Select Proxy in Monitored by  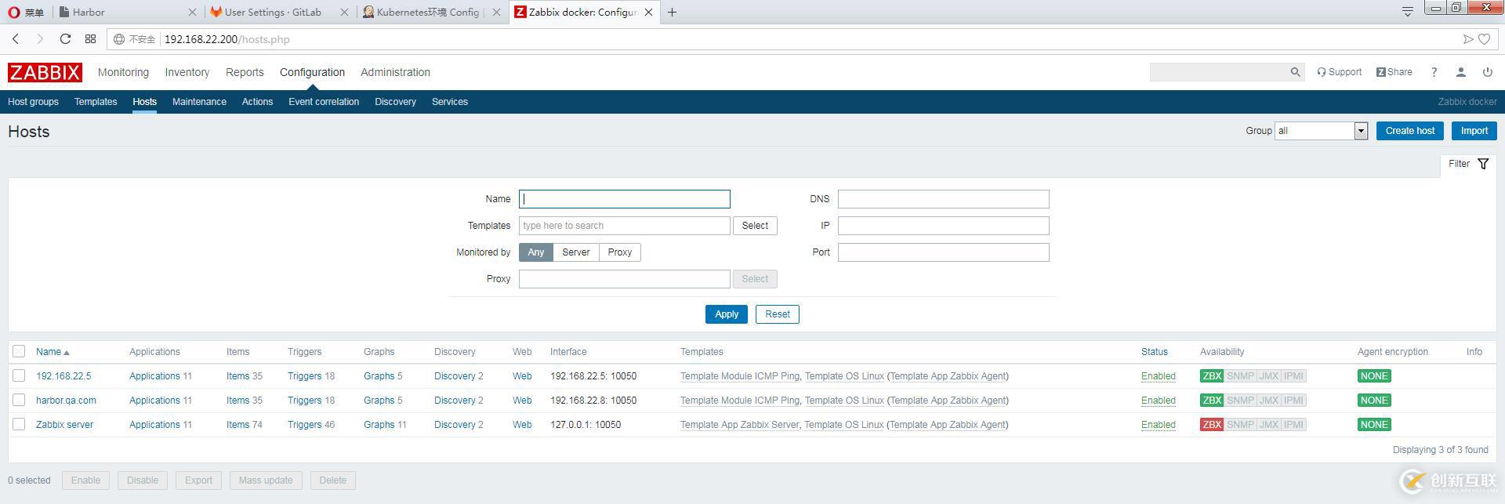[x=620, y=252]
